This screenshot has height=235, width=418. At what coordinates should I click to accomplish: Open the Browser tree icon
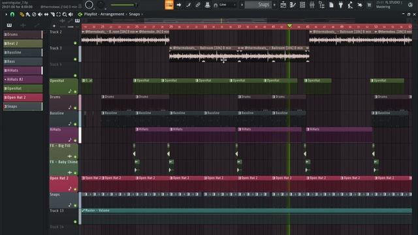(321, 5)
